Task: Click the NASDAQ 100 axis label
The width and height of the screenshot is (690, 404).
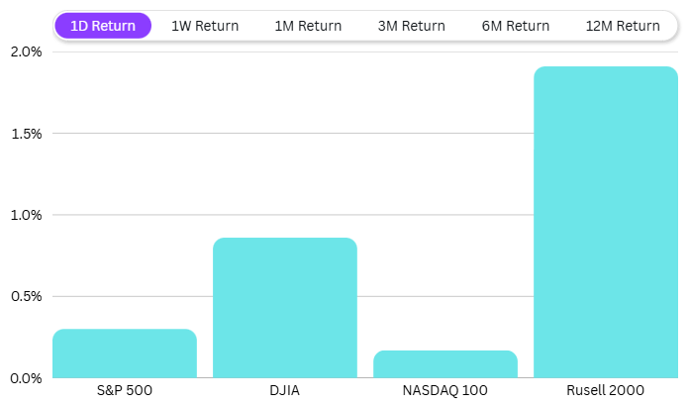Action: (x=445, y=390)
